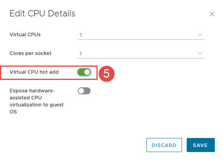223x161 pixels.
Task: Enable hardware-assisted CPU virtualization toggle
Action: [84, 91]
